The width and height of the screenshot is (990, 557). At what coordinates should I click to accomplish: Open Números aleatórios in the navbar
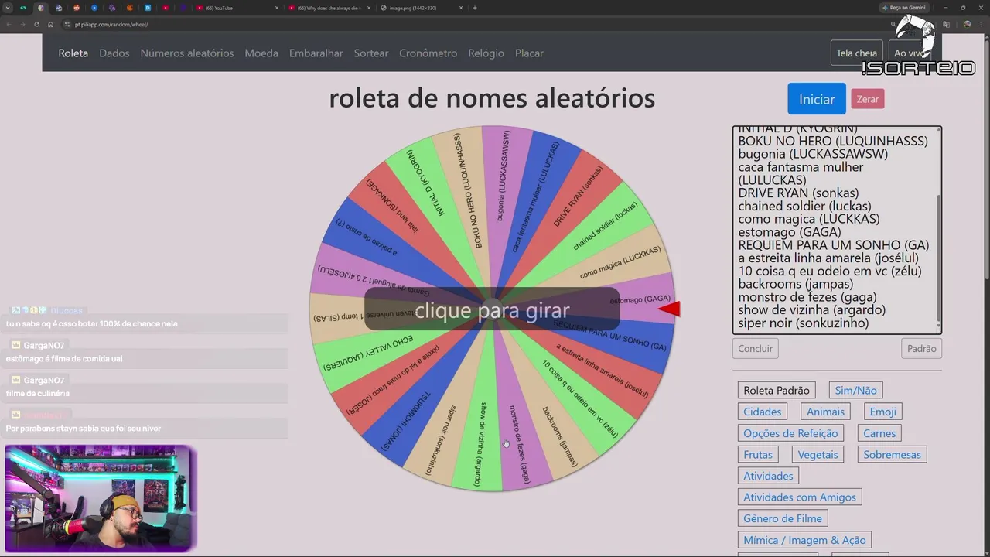187,53
